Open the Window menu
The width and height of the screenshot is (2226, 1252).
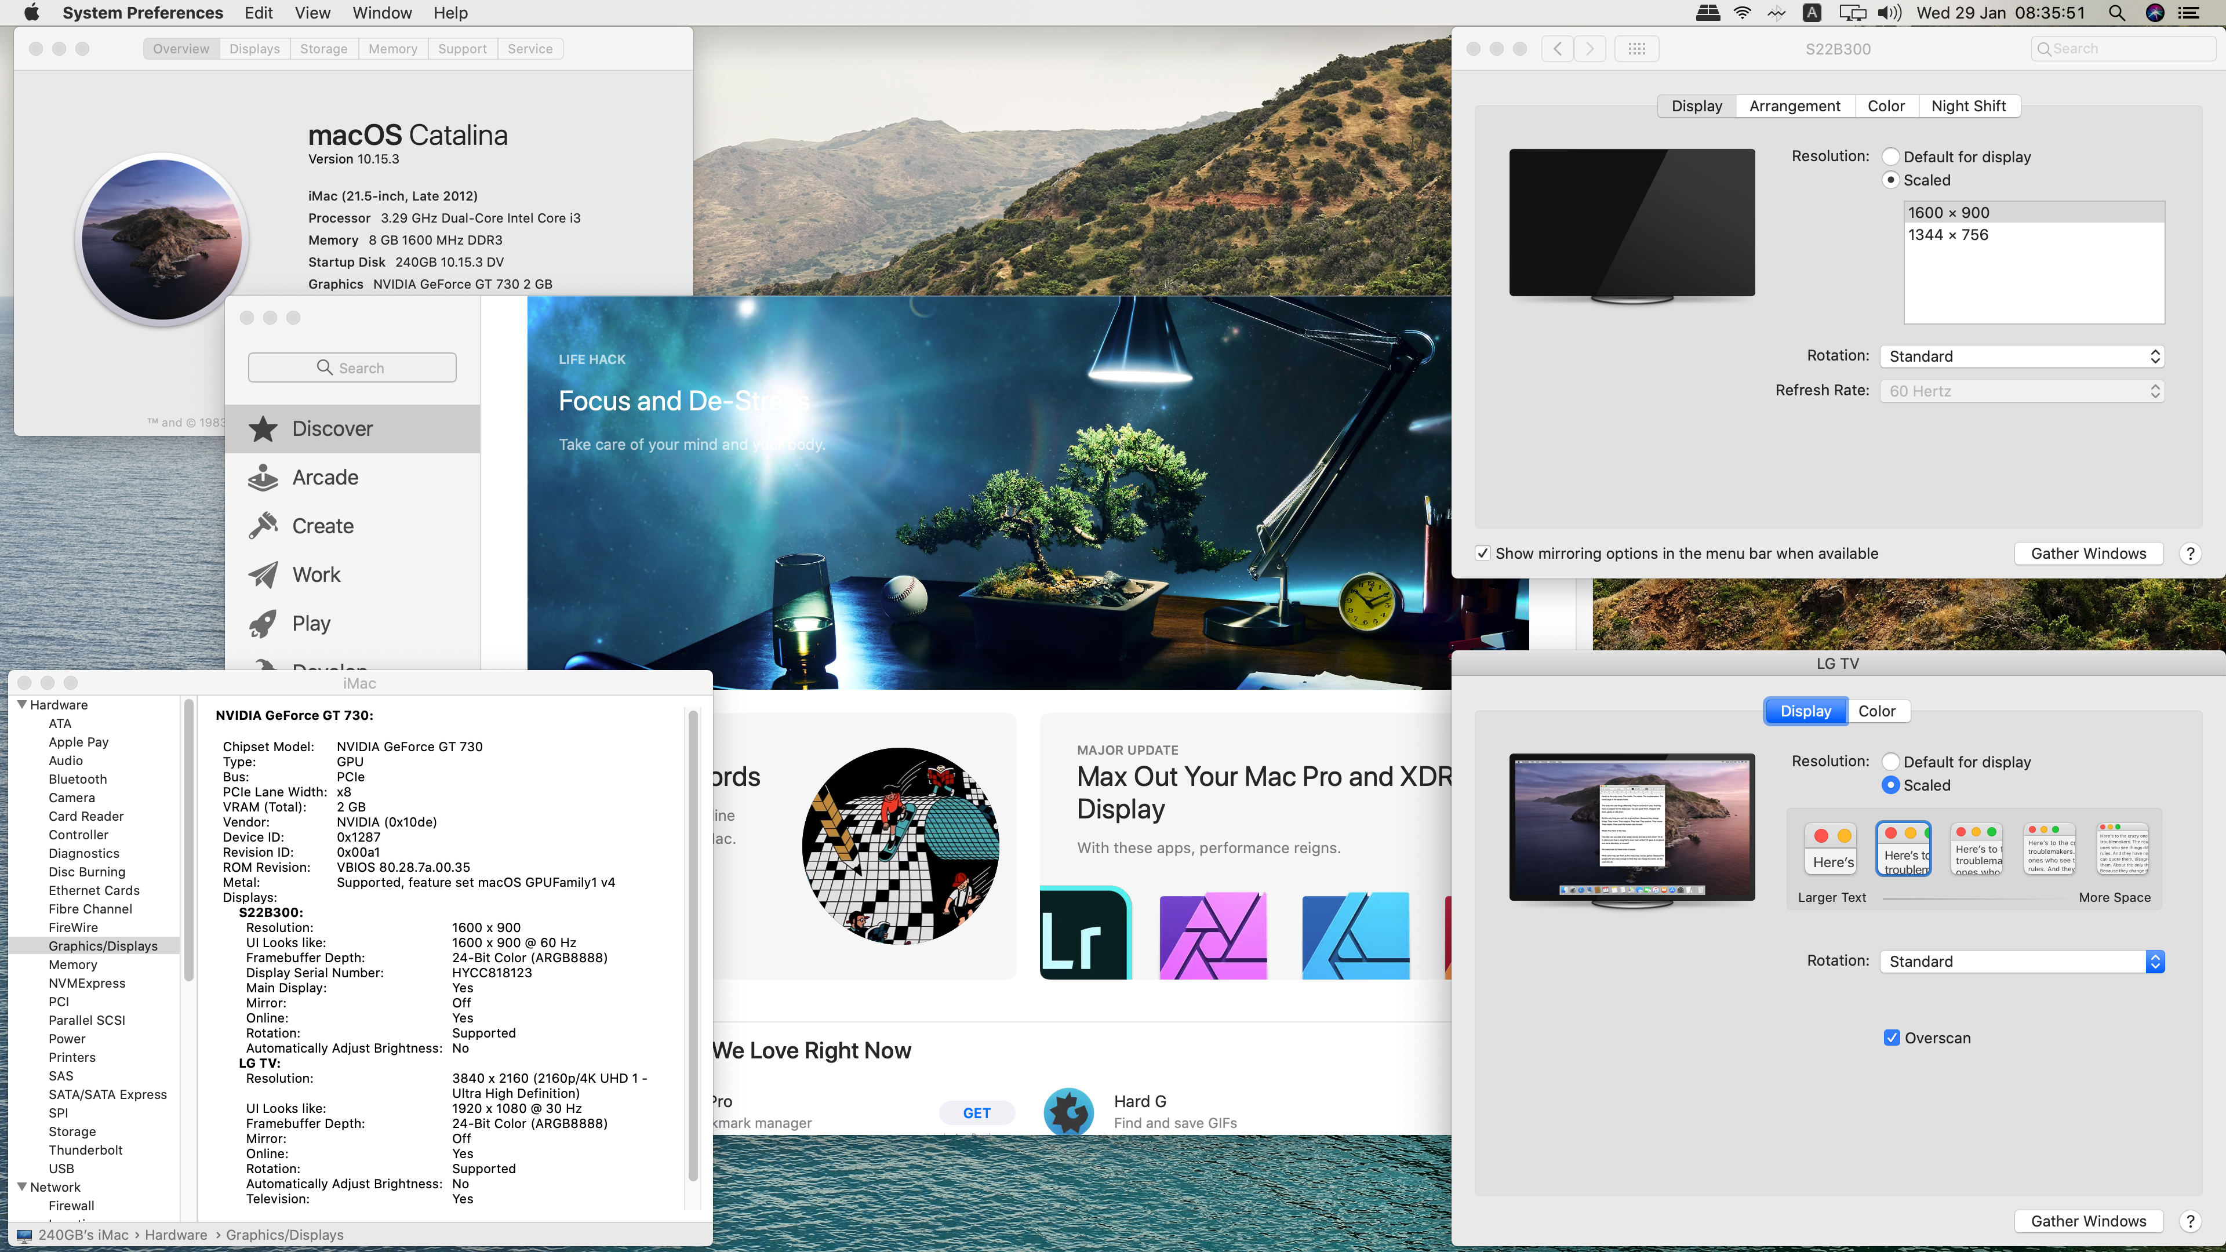[382, 13]
